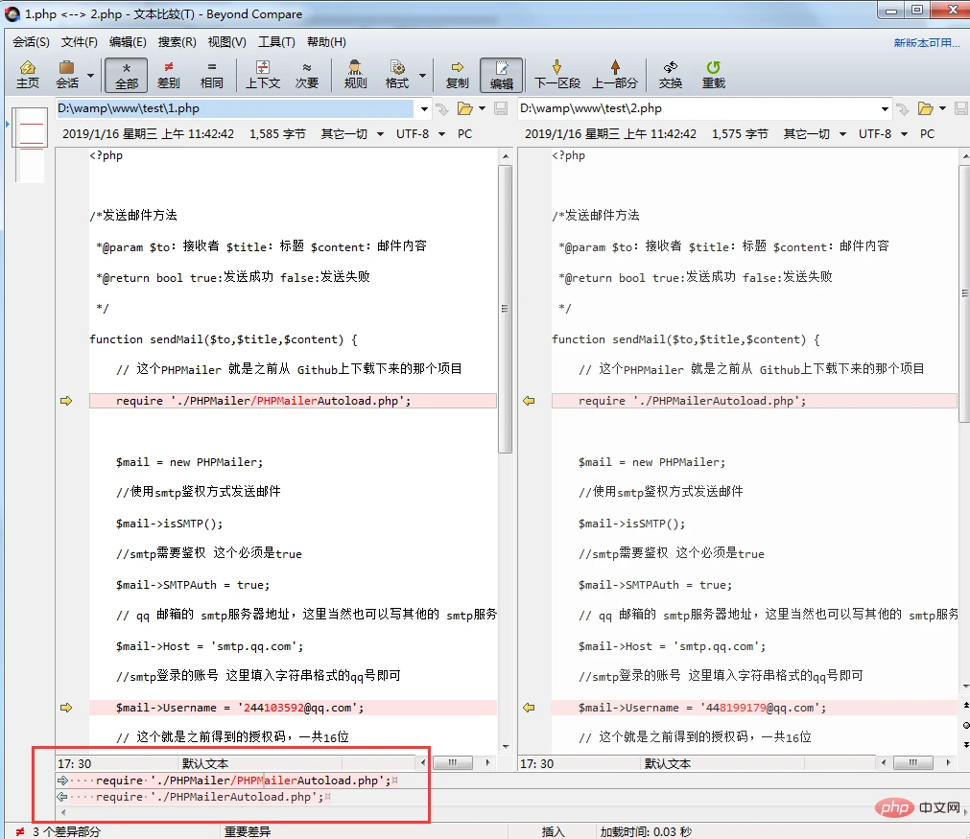Open the 帮助(H) menu
The height and width of the screenshot is (839, 970).
pos(326,42)
